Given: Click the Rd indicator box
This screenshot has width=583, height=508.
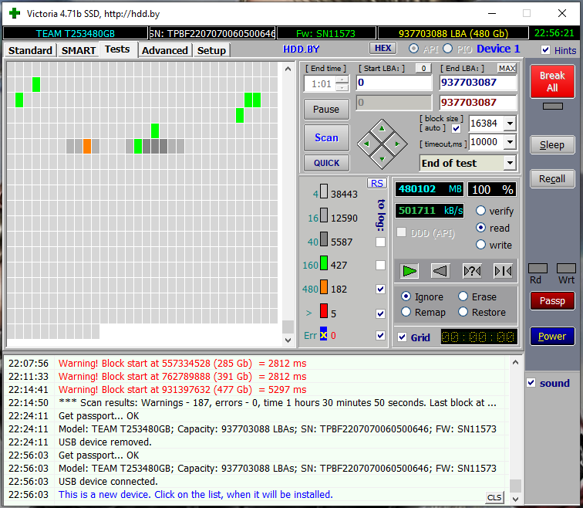Looking at the screenshot, I should tap(538, 268).
